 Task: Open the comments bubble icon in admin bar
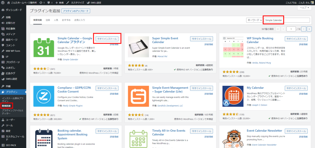pos(50,3)
